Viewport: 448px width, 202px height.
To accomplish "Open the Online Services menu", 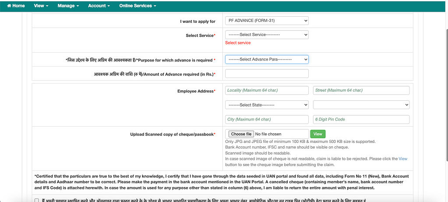I will (x=138, y=6).
